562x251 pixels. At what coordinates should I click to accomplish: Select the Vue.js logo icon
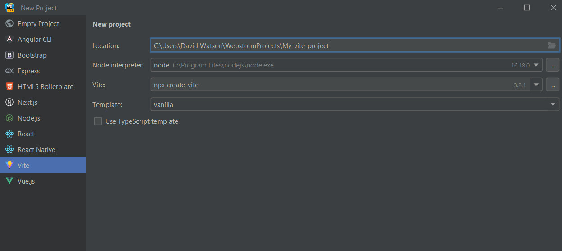tap(9, 181)
